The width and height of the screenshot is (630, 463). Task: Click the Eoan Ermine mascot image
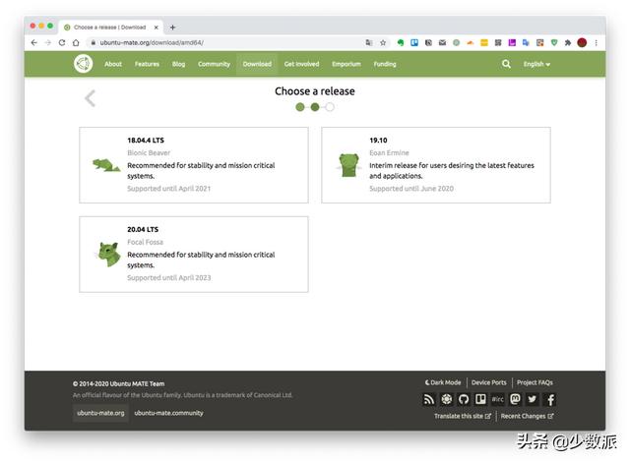(x=348, y=165)
